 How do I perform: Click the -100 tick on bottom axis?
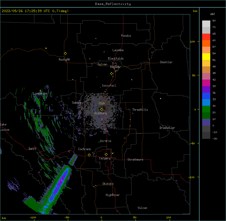(33, 217)
